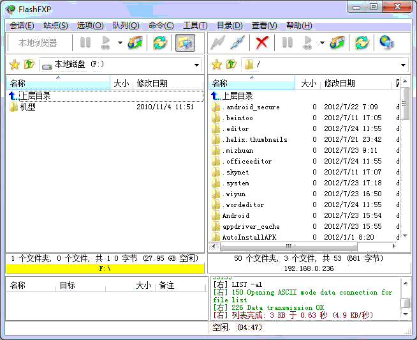Click the queue pane 目标 column header
Screen dimensions: 417x340
pyautogui.click(x=80, y=285)
